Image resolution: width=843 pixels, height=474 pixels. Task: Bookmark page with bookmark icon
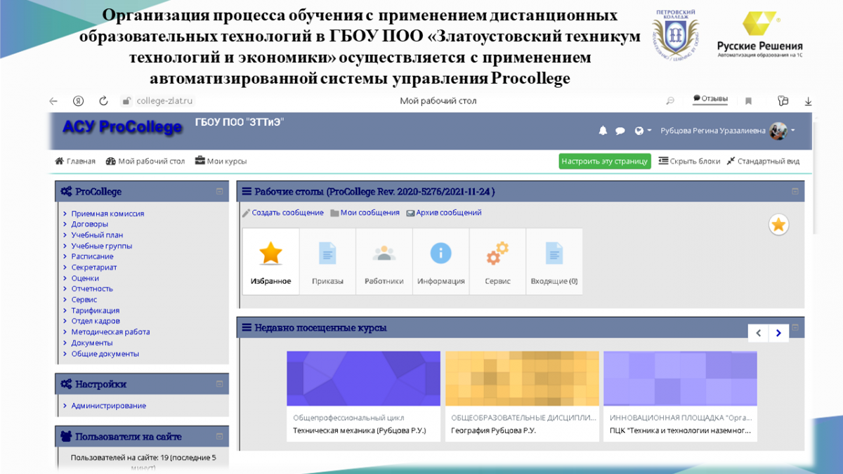(x=748, y=101)
